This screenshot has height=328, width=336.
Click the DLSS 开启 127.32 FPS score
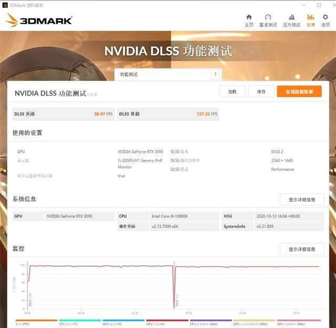click(x=168, y=114)
